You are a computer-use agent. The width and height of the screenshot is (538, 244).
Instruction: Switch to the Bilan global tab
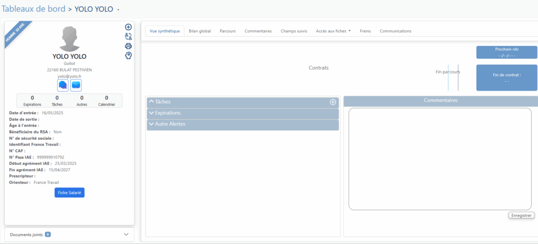(x=200, y=31)
